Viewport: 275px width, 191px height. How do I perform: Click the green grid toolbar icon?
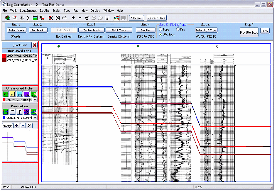35,18
